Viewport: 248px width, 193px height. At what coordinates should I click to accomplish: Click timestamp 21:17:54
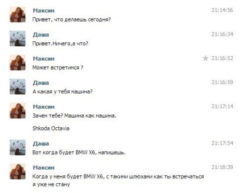[222, 143]
